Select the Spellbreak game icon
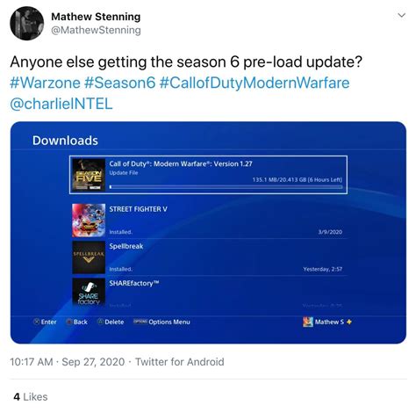Image resolution: width=416 pixels, height=413 pixels. point(89,257)
